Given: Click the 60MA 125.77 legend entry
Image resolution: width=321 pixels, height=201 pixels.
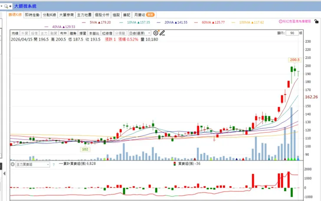Looking at the screenshot, I should [x=210, y=22].
